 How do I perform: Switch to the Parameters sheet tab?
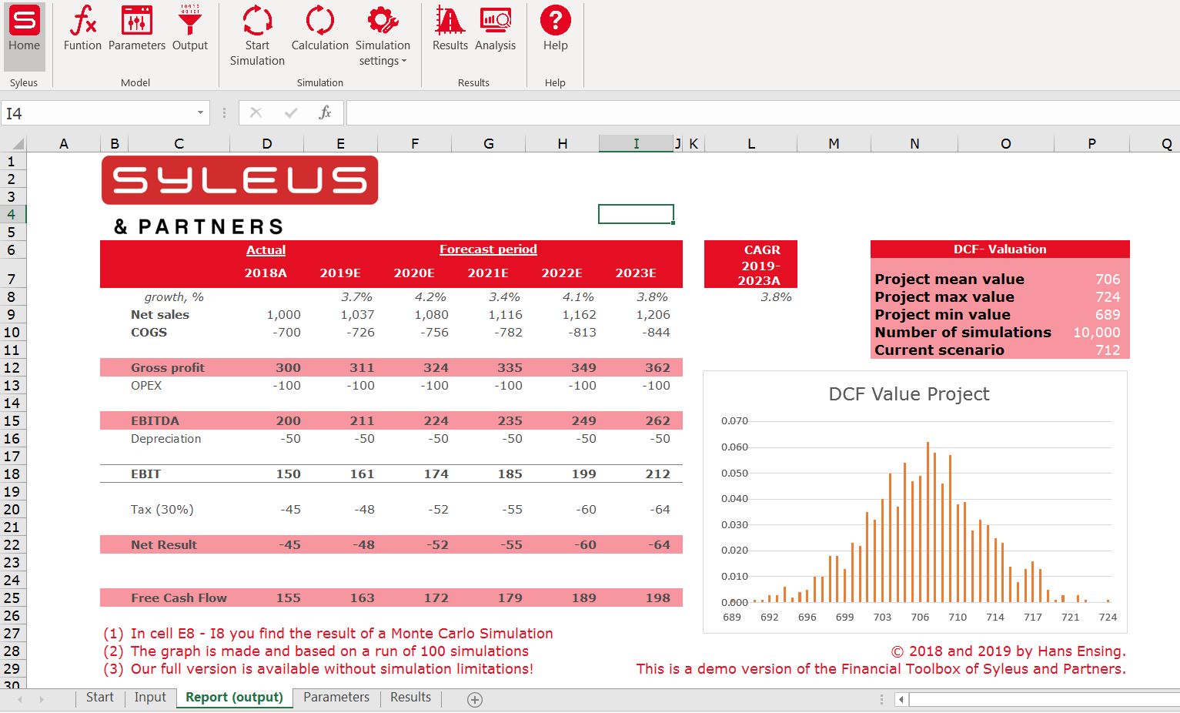336,698
